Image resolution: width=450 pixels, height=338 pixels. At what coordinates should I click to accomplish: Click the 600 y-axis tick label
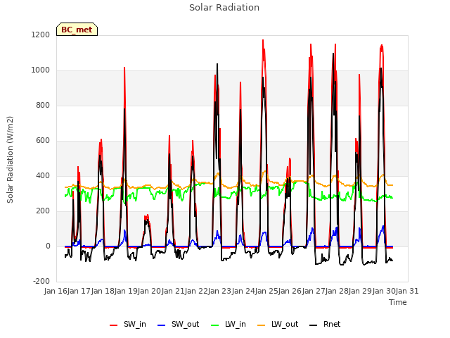click(x=43, y=141)
